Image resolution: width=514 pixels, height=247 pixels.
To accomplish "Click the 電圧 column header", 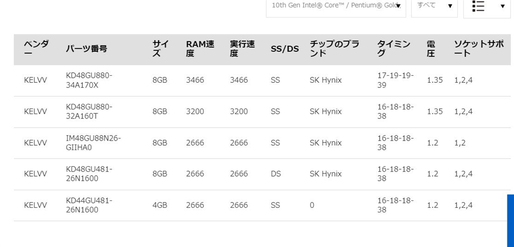I will pyautogui.click(x=431, y=49).
